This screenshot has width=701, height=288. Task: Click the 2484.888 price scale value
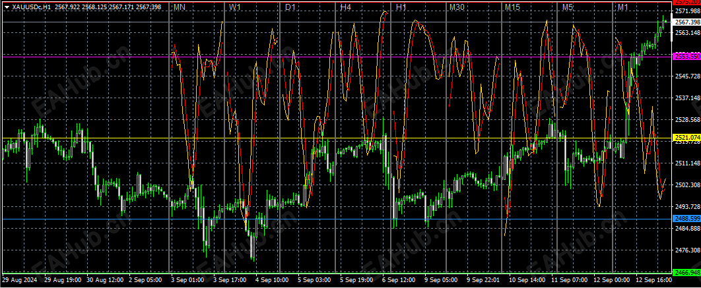click(x=688, y=228)
